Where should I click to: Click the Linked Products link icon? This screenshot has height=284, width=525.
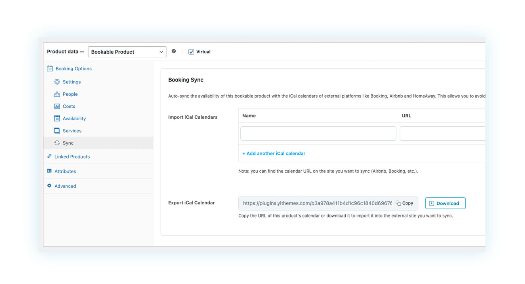coord(49,157)
